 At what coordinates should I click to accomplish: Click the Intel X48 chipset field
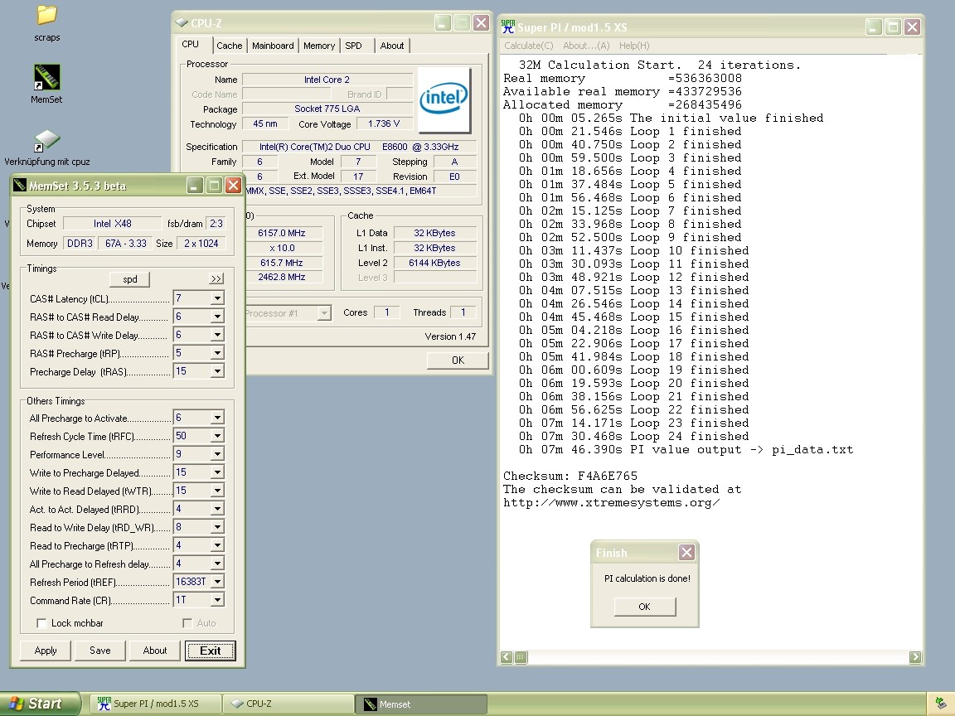click(112, 224)
